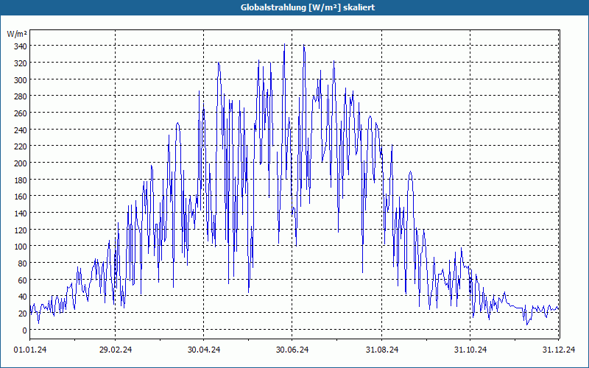The height and width of the screenshot is (368, 589).
Task: Click the 140 y-axis value
Action: pos(21,213)
